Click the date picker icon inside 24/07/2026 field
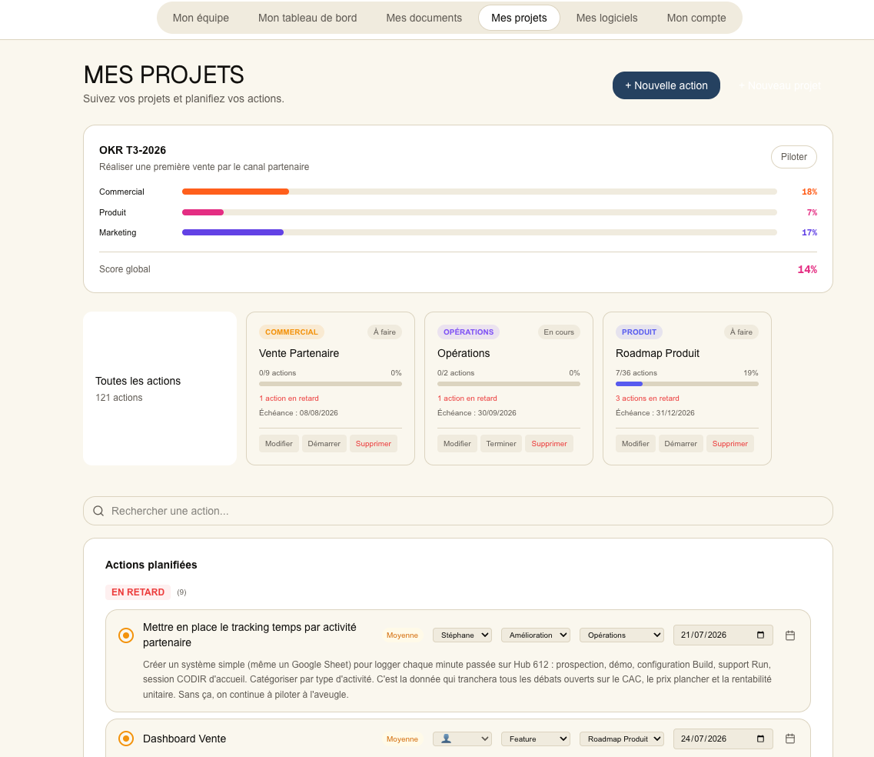This screenshot has width=874, height=757. tap(760, 739)
